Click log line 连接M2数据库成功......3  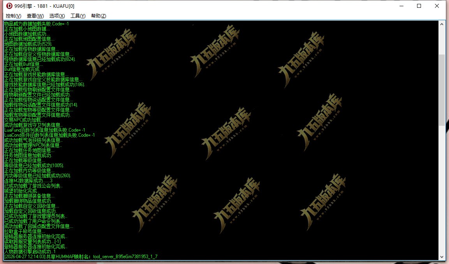(x=28, y=181)
